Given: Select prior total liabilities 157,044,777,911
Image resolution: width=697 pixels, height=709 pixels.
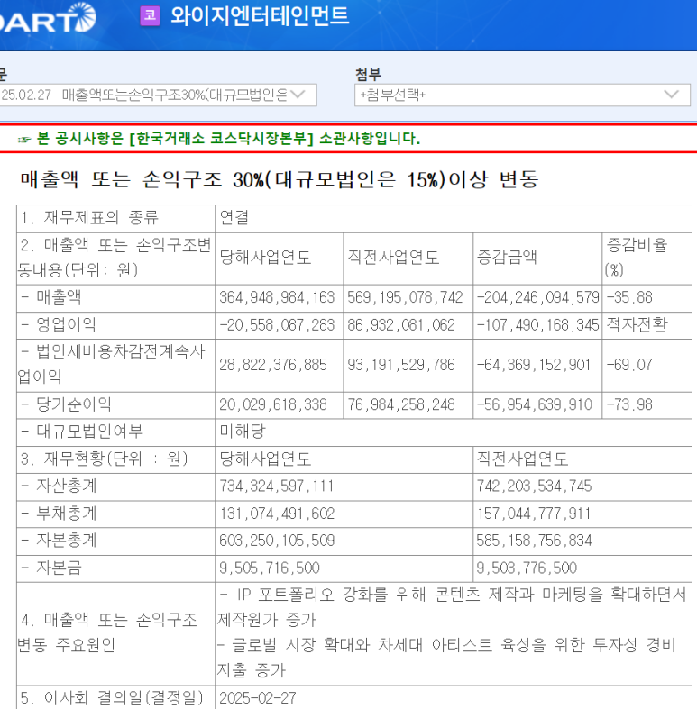Looking at the screenshot, I should click(534, 514).
